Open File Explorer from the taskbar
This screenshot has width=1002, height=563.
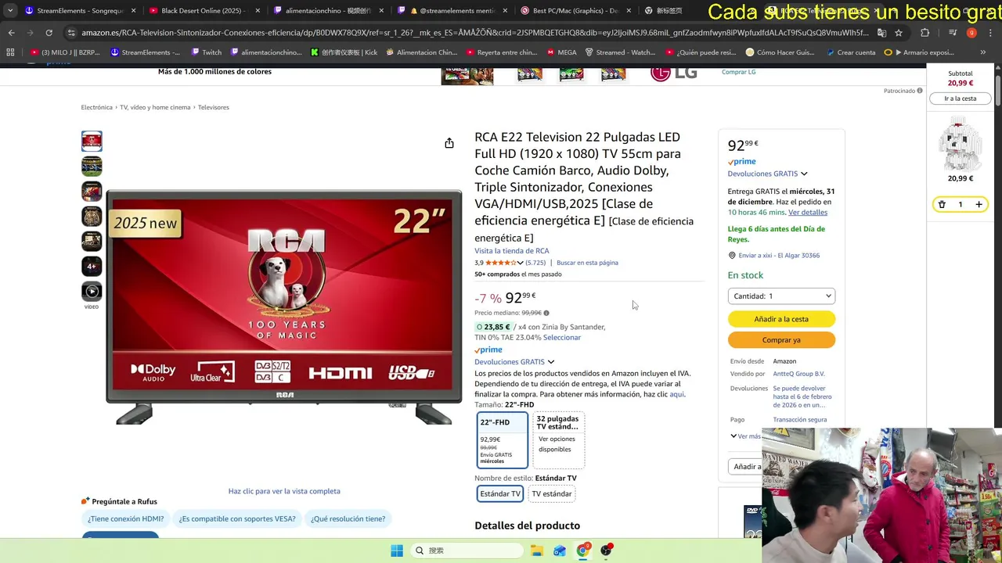537,550
